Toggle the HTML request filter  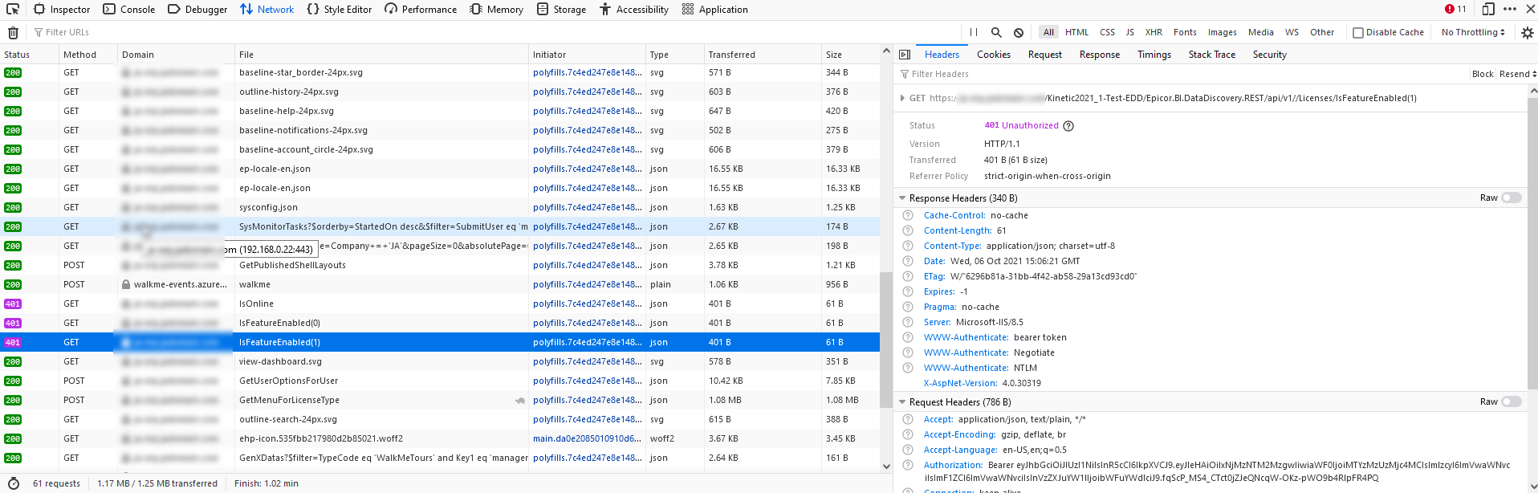(x=1076, y=33)
